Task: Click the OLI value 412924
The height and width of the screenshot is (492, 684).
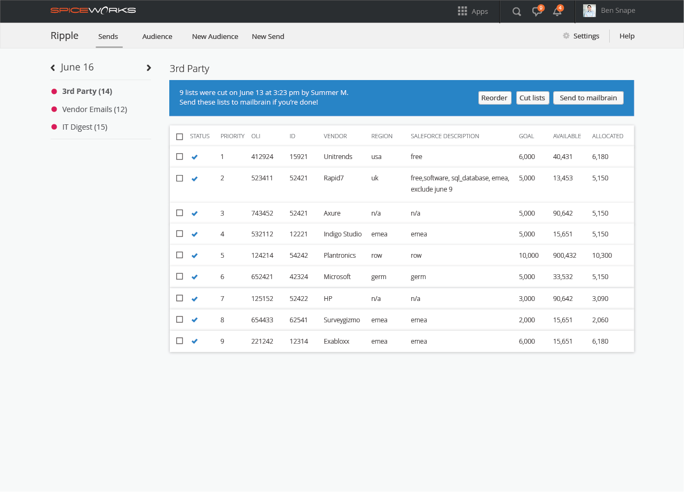Action: click(x=262, y=157)
